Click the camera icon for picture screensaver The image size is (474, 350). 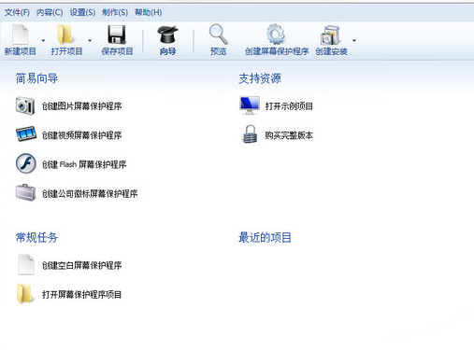pyautogui.click(x=25, y=105)
